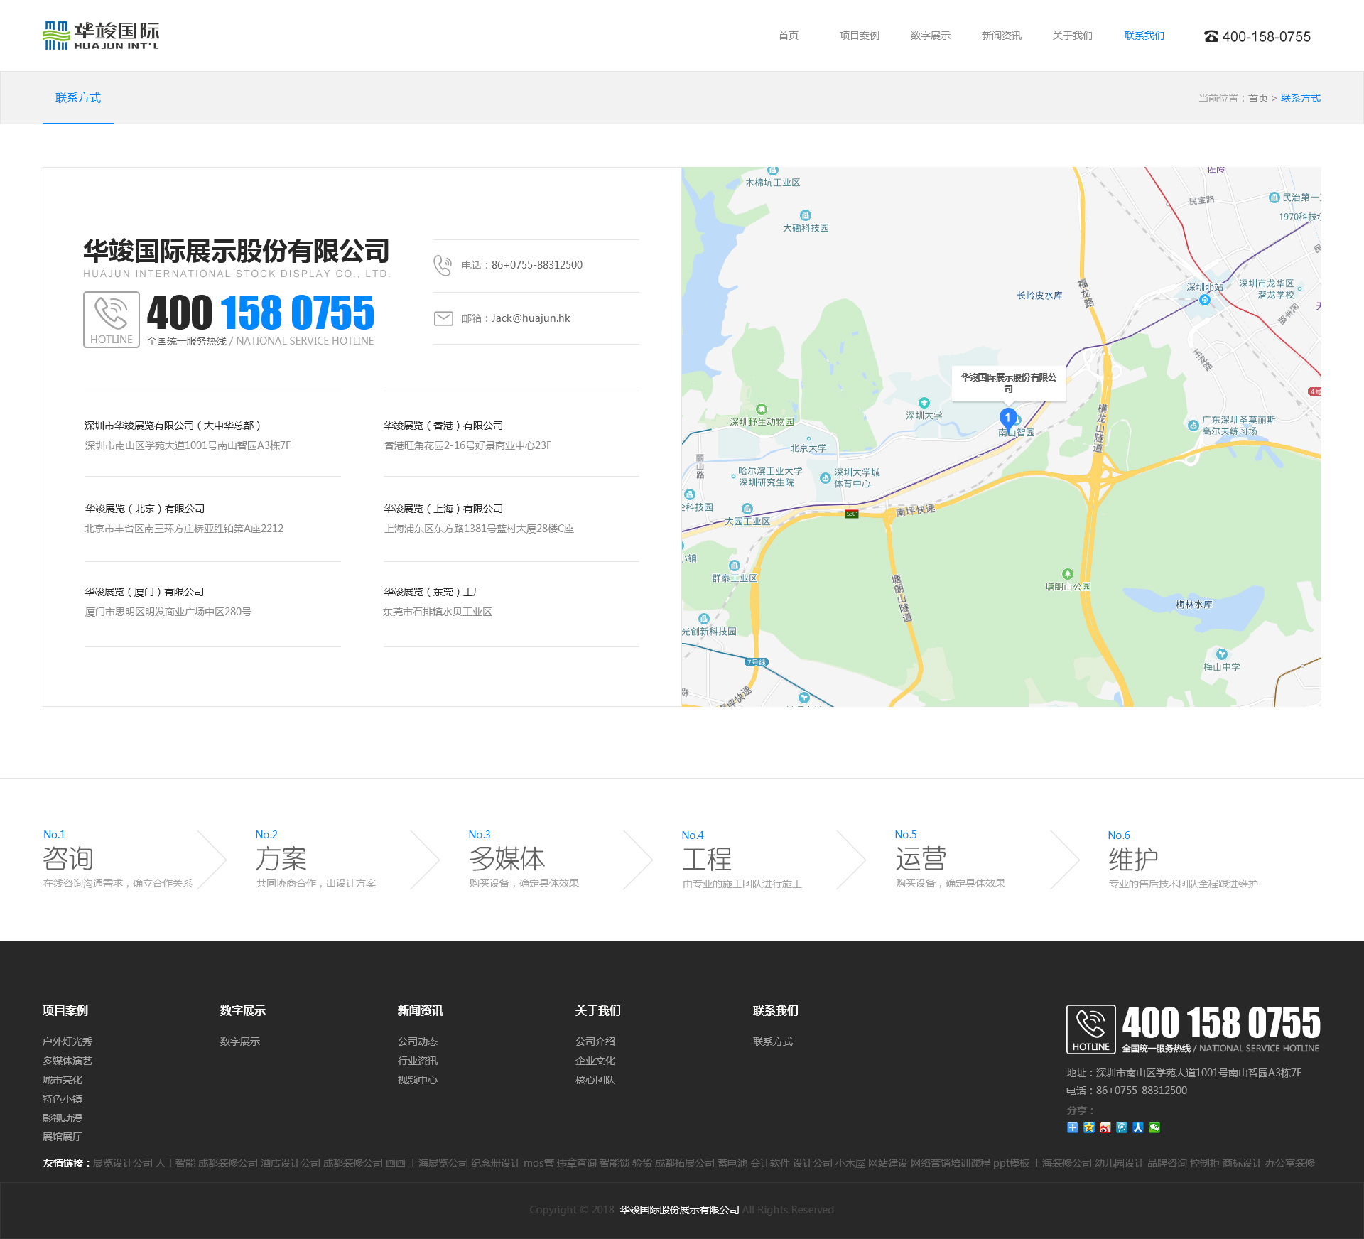Click the map label 华竣国际展示股份有限公司 popup

point(1008,383)
